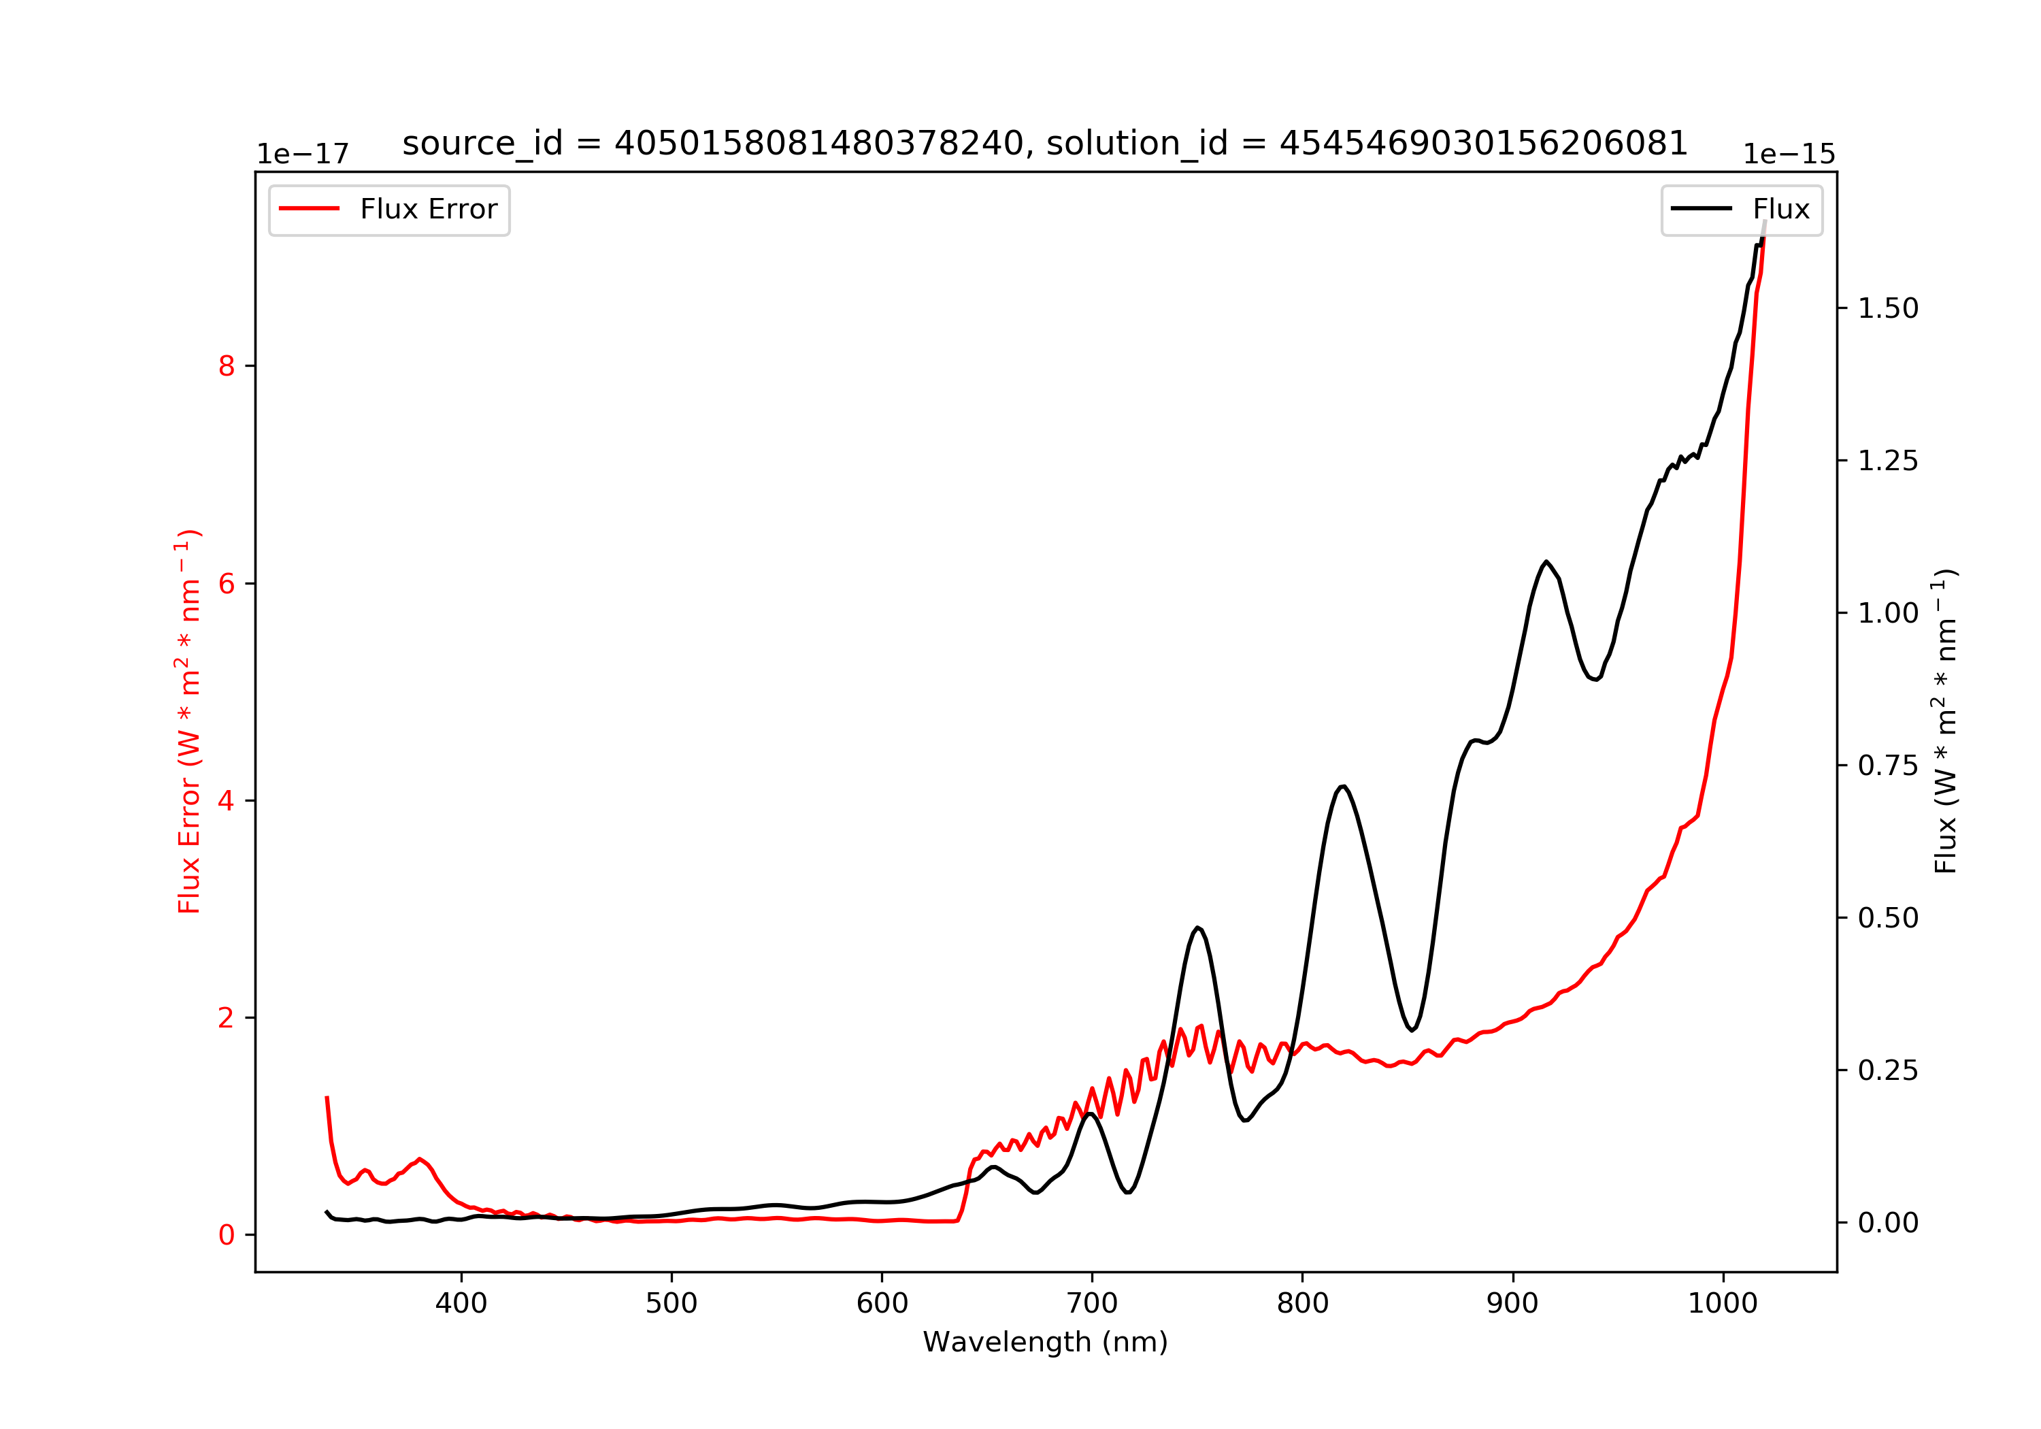The width and height of the screenshot is (2041, 1429).
Task: Click the black flux peak near 750 nm
Action: [x=1197, y=928]
